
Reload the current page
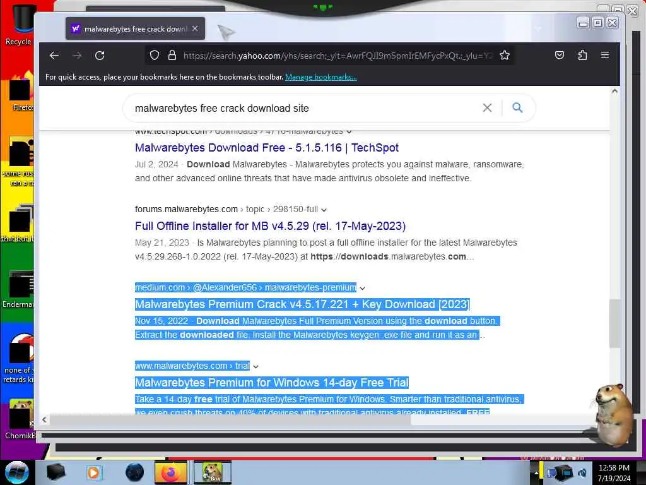point(100,56)
